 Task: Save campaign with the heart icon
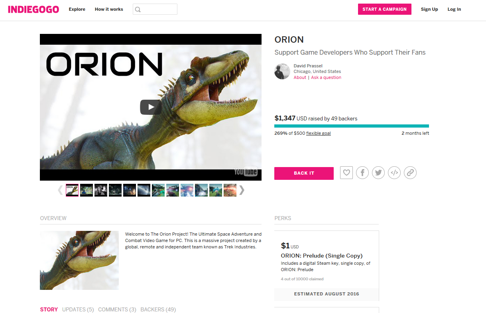point(346,173)
